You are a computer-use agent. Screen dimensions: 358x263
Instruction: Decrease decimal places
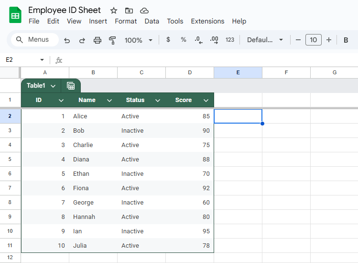[x=198, y=40]
